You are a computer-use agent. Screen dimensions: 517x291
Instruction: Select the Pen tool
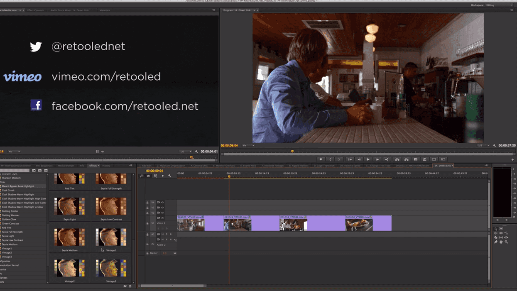496,242
